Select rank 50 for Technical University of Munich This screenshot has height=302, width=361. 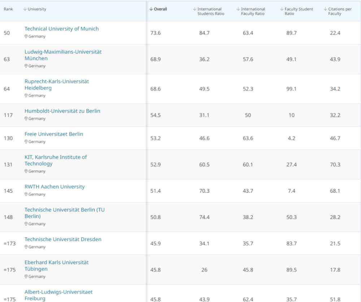pyautogui.click(x=6, y=33)
